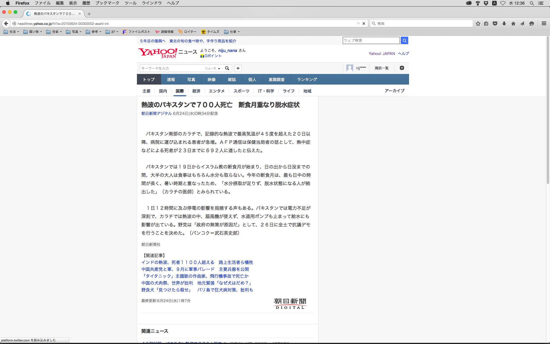The image size is (550, 344).
Task: Stop loading with the X button
Action: 364,24
